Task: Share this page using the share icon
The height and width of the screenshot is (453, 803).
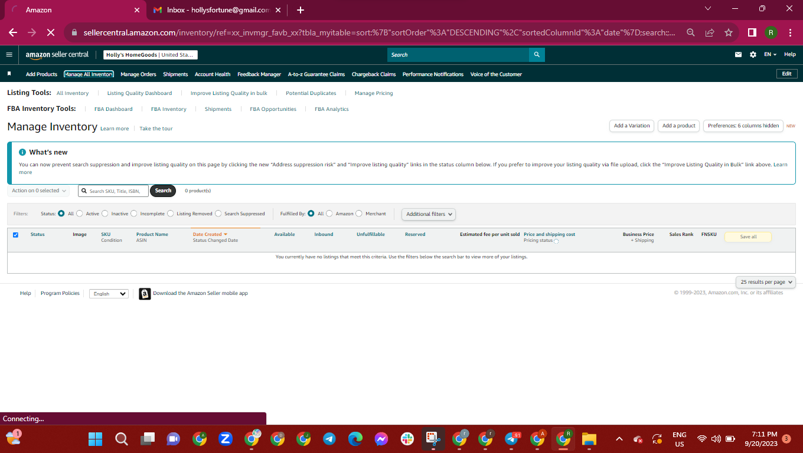Action: (710, 33)
